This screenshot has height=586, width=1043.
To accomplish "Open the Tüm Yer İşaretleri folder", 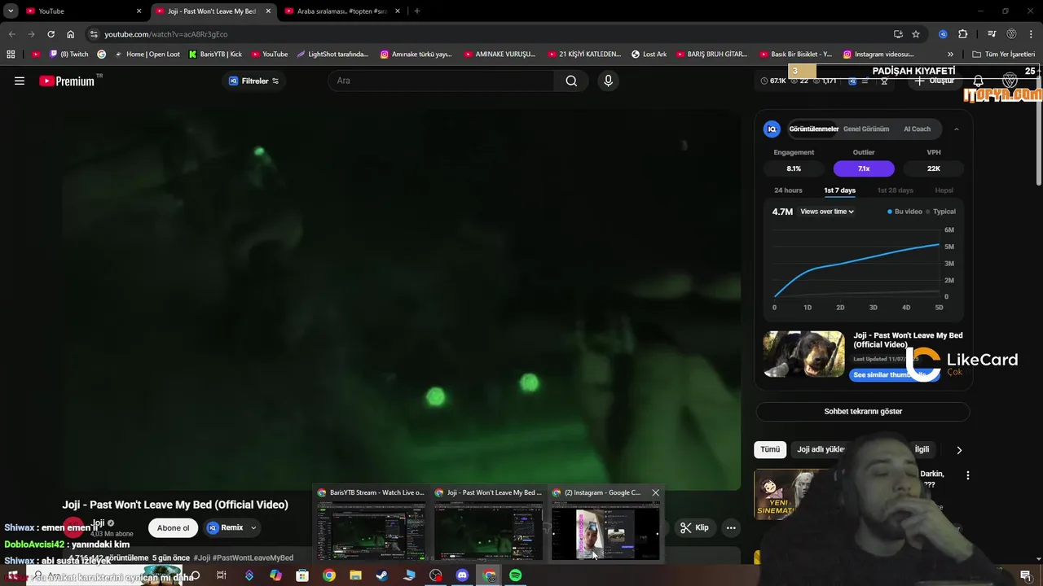I will click(x=1003, y=55).
